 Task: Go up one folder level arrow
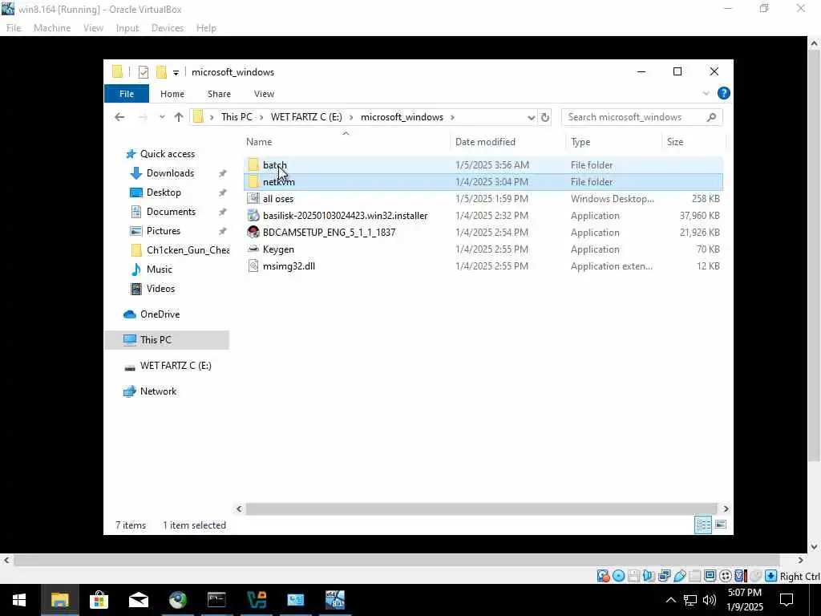pyautogui.click(x=179, y=117)
